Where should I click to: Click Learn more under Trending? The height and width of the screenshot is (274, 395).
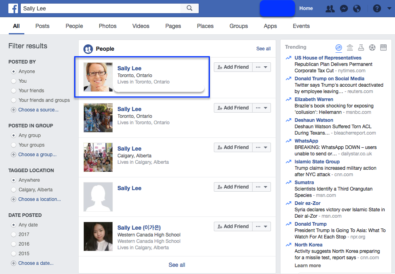click(308, 266)
